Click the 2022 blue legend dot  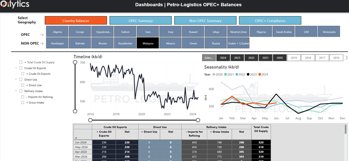click(237, 74)
